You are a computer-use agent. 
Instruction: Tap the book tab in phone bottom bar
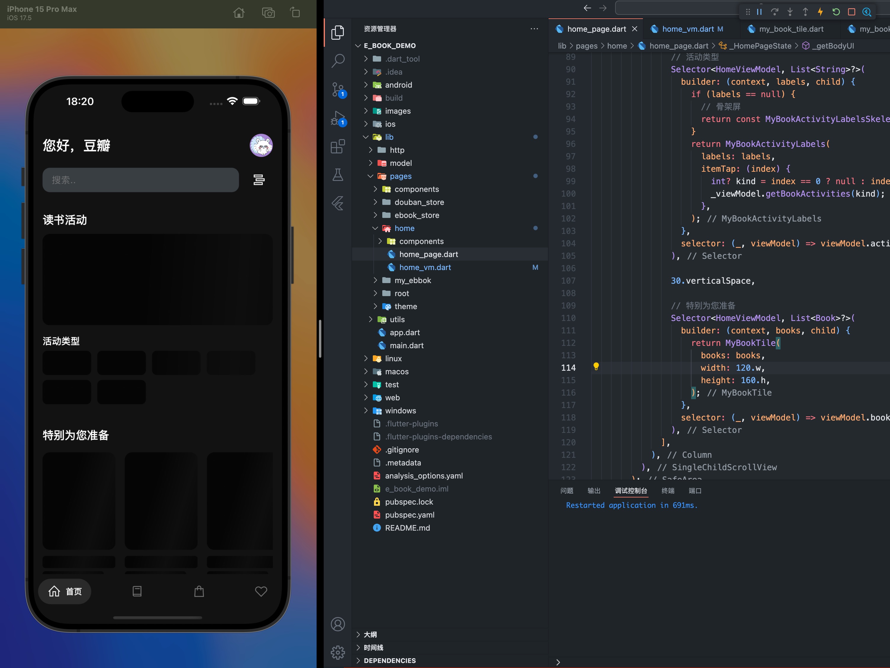tap(137, 591)
